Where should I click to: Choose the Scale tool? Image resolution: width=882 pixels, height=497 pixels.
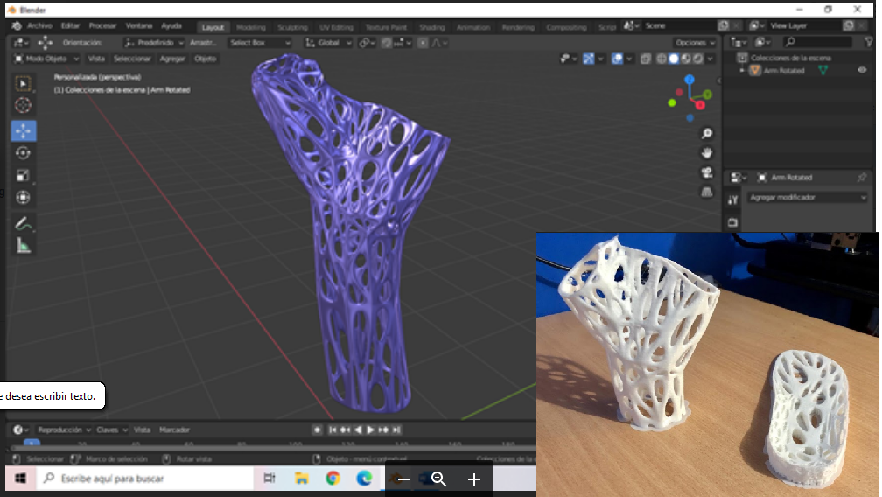coord(23,175)
